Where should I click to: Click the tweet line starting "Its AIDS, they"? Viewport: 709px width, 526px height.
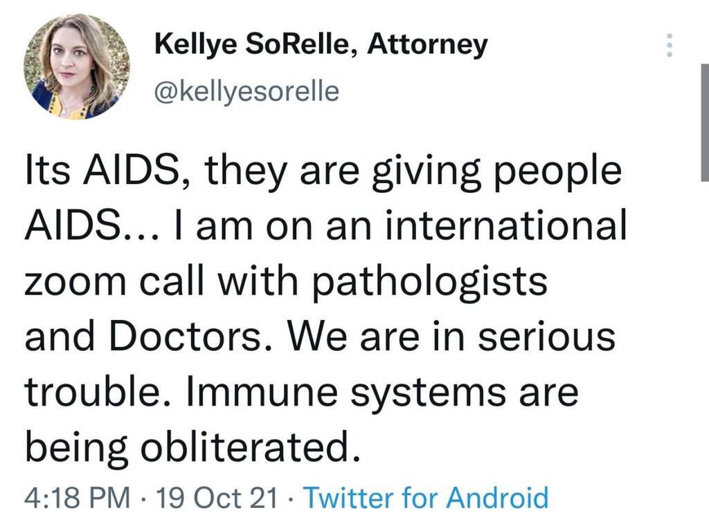(x=323, y=173)
